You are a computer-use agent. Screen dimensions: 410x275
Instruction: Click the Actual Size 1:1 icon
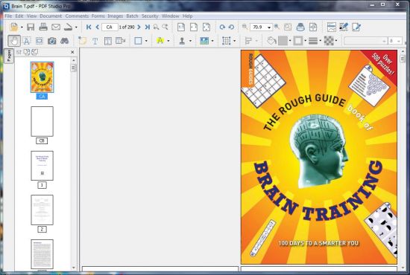pyautogui.click(x=181, y=27)
